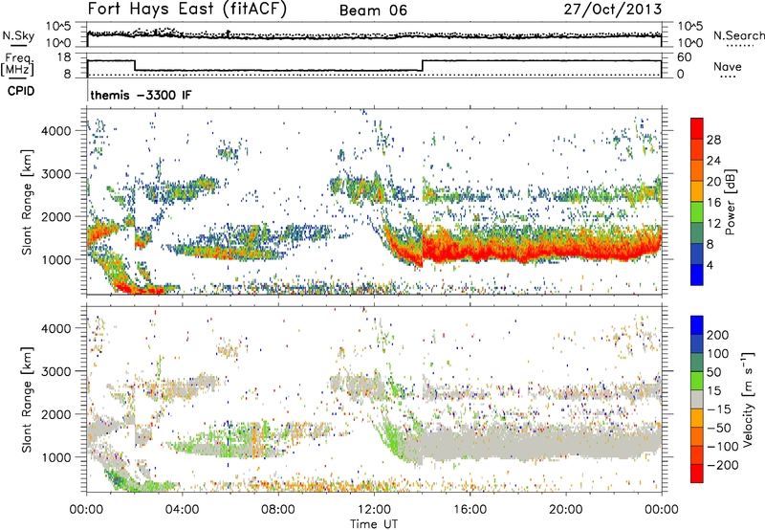765x530 pixels.
Task: Click the '4' tick on the Power scale
Action: 710,266
